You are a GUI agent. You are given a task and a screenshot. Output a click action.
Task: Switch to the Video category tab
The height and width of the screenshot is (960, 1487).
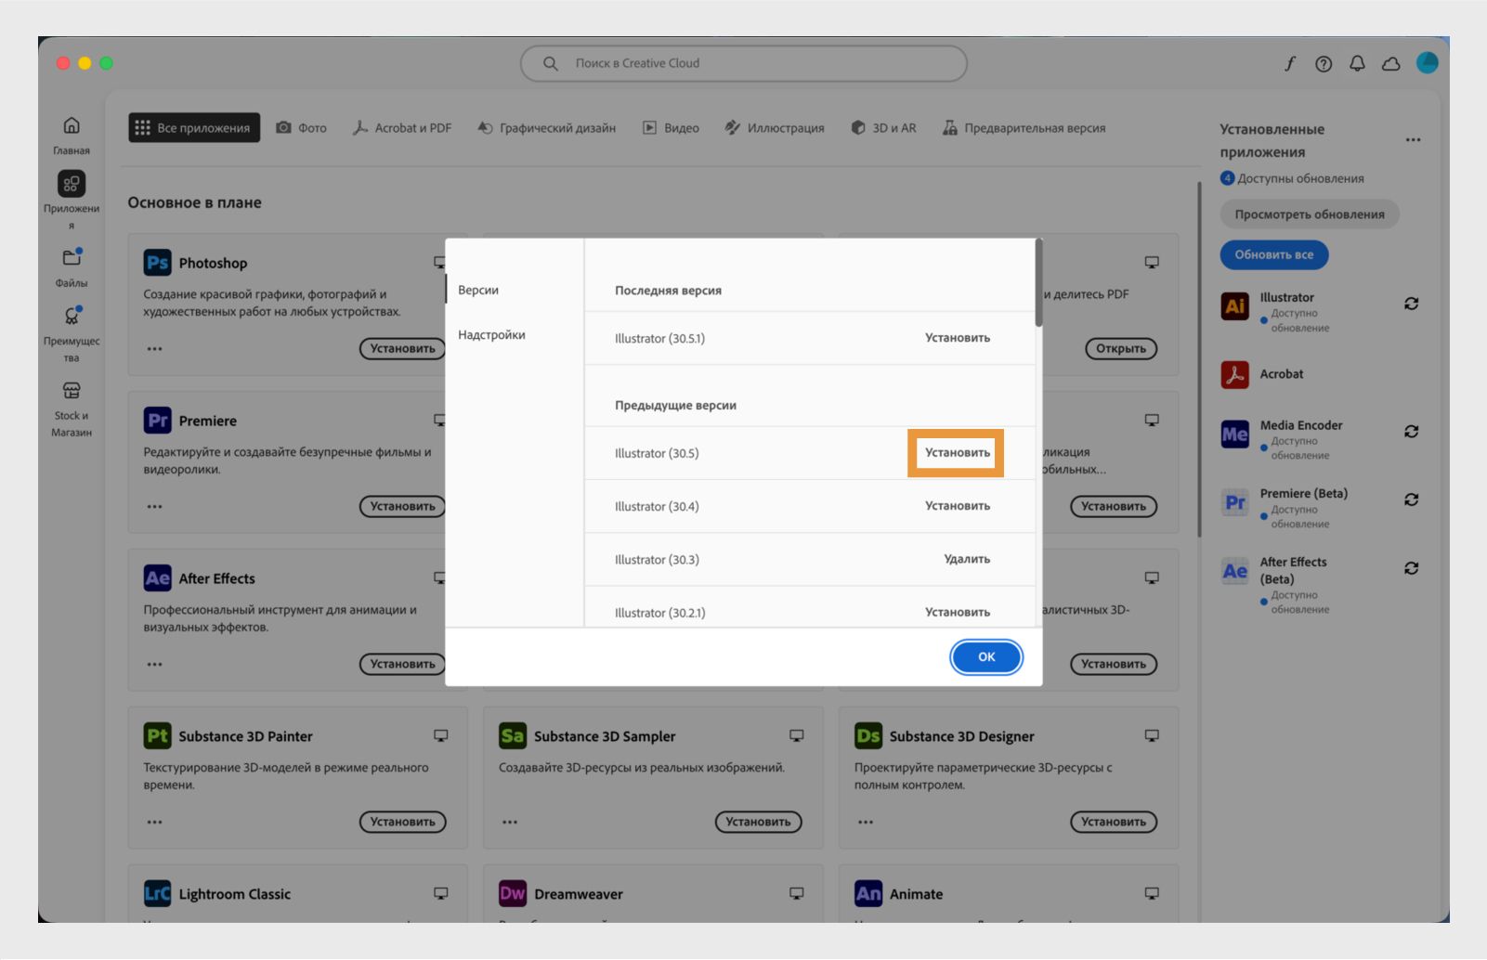pyautogui.click(x=672, y=128)
